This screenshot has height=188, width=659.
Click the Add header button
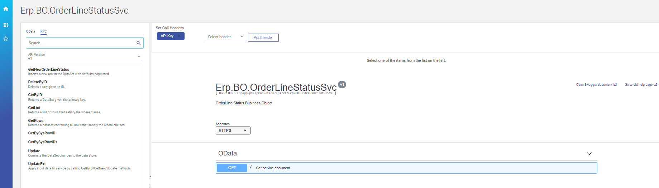click(x=263, y=38)
